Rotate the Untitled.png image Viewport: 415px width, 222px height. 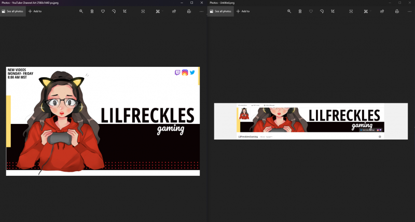point(322,11)
